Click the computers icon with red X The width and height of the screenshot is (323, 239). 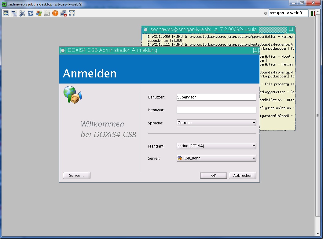point(64,13)
